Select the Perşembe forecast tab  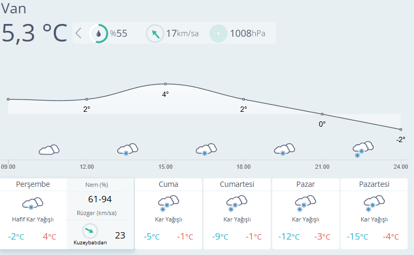[x=33, y=185]
